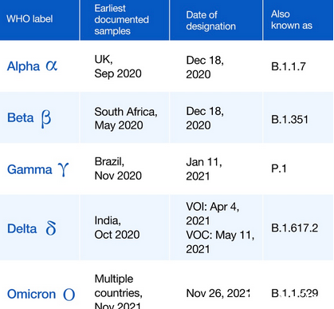
Task: Click the Date of designation header
Action: tap(216, 20)
